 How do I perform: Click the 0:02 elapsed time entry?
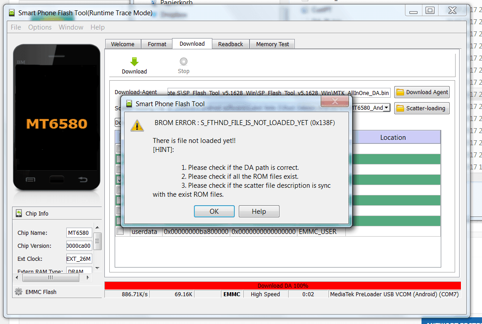(308, 294)
